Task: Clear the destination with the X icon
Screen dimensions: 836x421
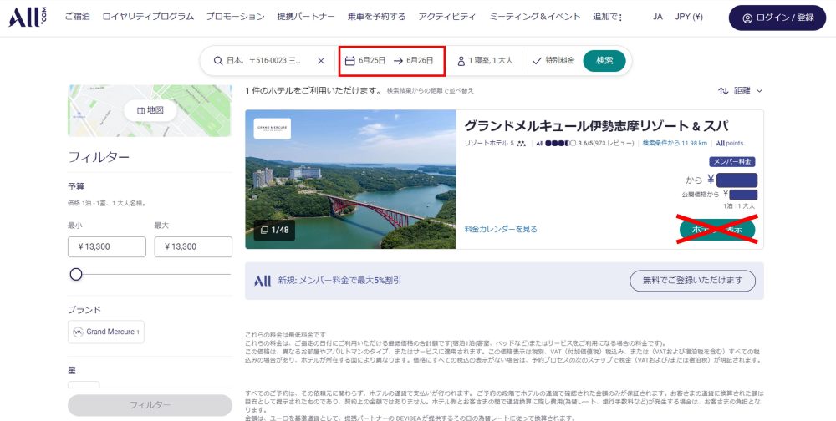Action: [x=321, y=61]
